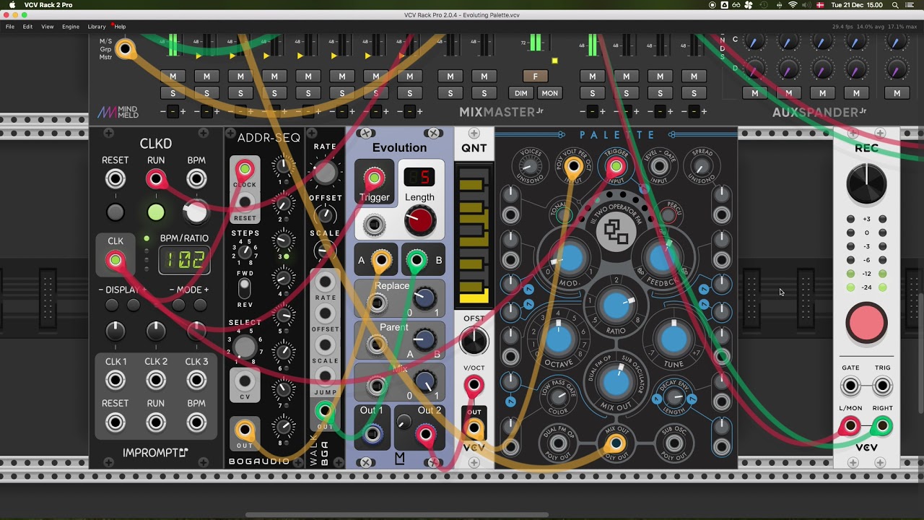The width and height of the screenshot is (924, 520).
Task: Toggle the big red REC record button
Action: 866,323
